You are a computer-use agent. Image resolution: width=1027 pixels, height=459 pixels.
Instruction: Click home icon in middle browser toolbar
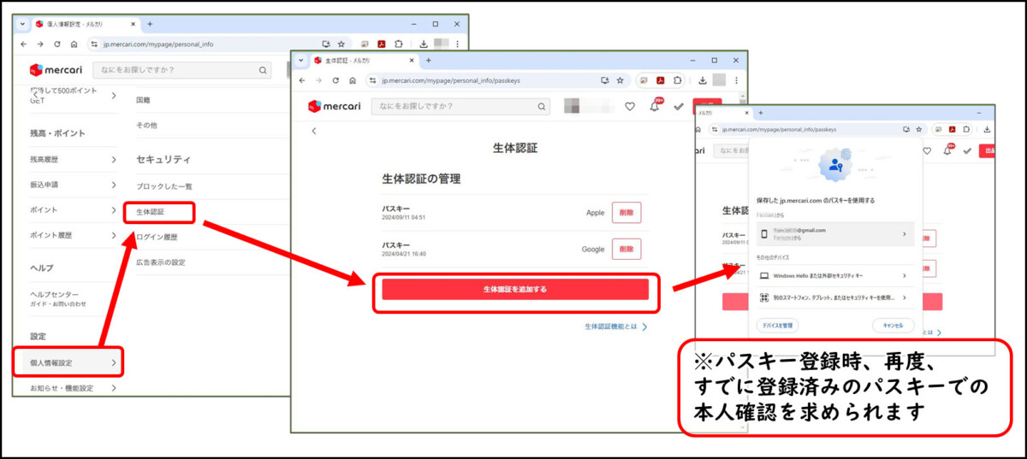[x=353, y=80]
